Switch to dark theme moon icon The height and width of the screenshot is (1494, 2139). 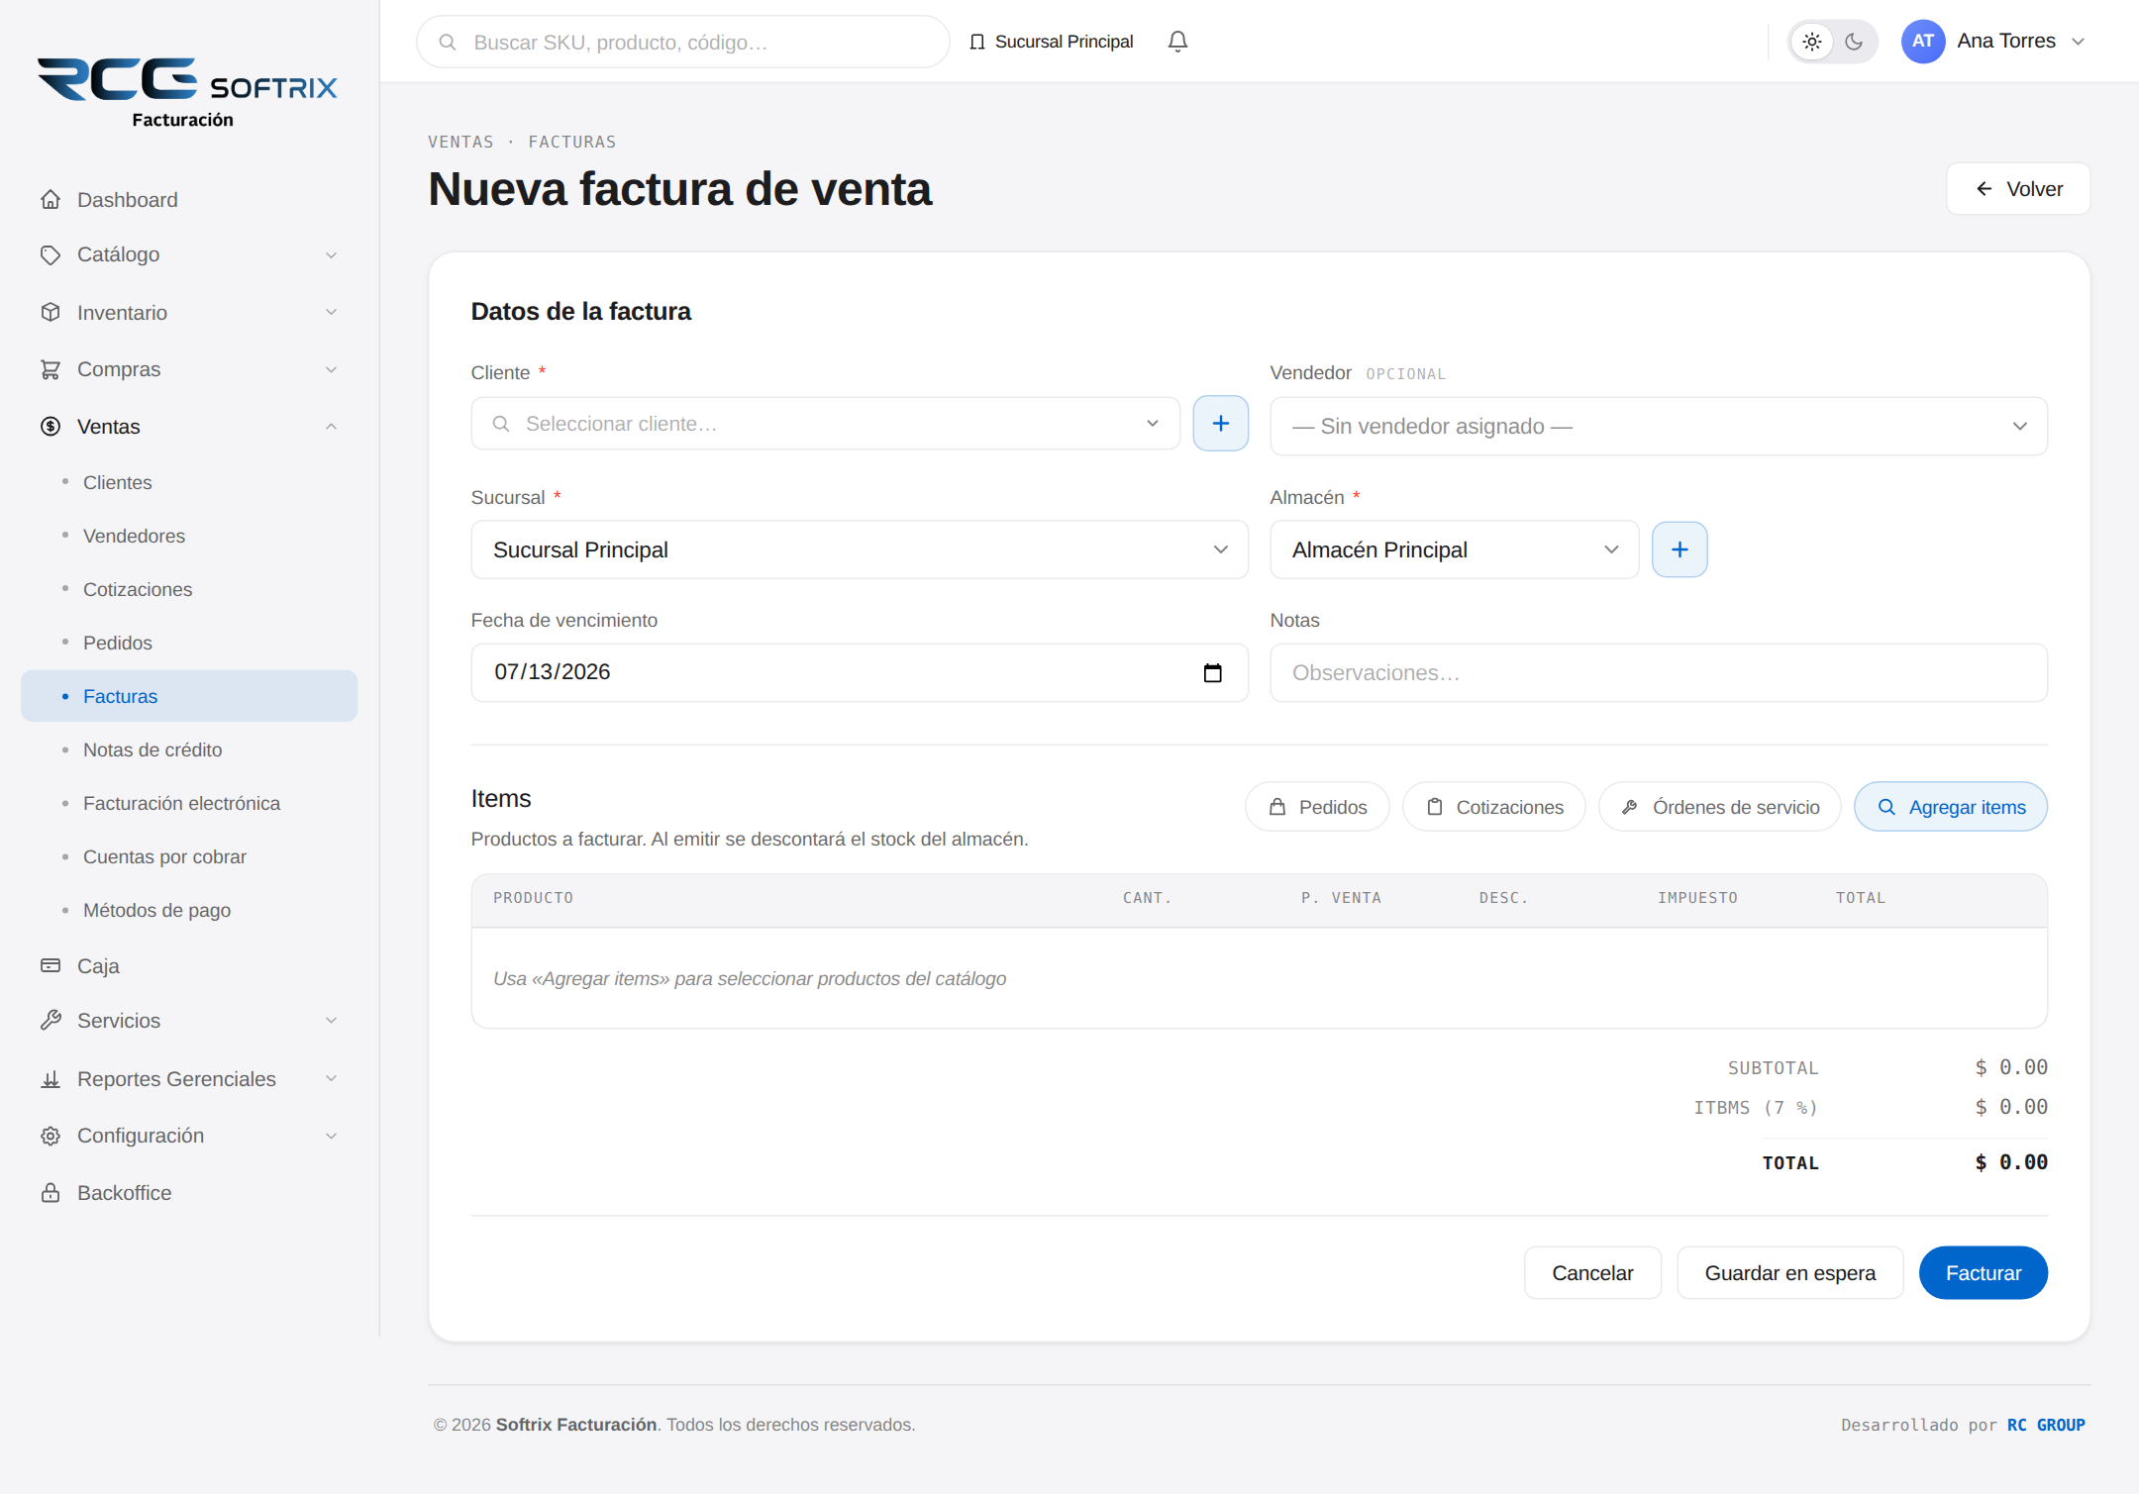tap(1854, 42)
